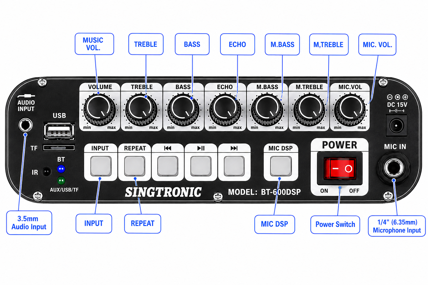
Task: Click the 1/4" Microphone Input callout label
Action: pos(397,226)
